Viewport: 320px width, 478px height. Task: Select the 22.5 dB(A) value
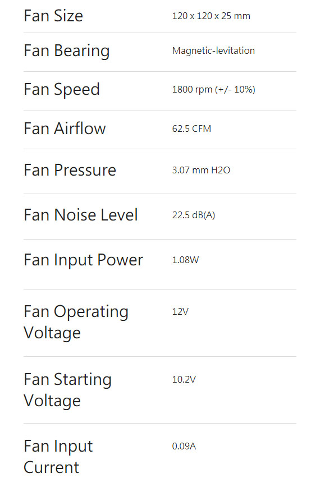(193, 215)
